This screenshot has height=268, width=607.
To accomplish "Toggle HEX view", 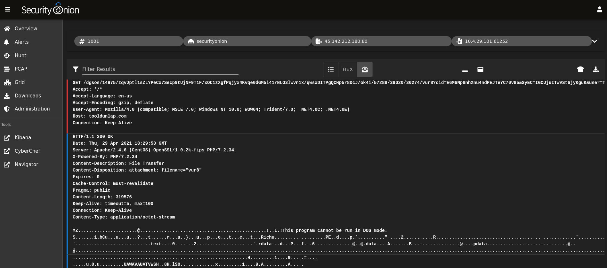I will [x=348, y=69].
